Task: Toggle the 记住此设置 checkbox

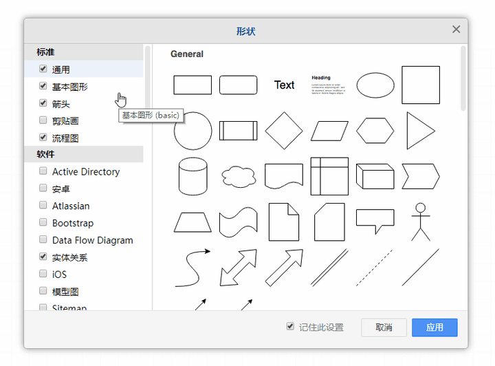Action: [290, 327]
